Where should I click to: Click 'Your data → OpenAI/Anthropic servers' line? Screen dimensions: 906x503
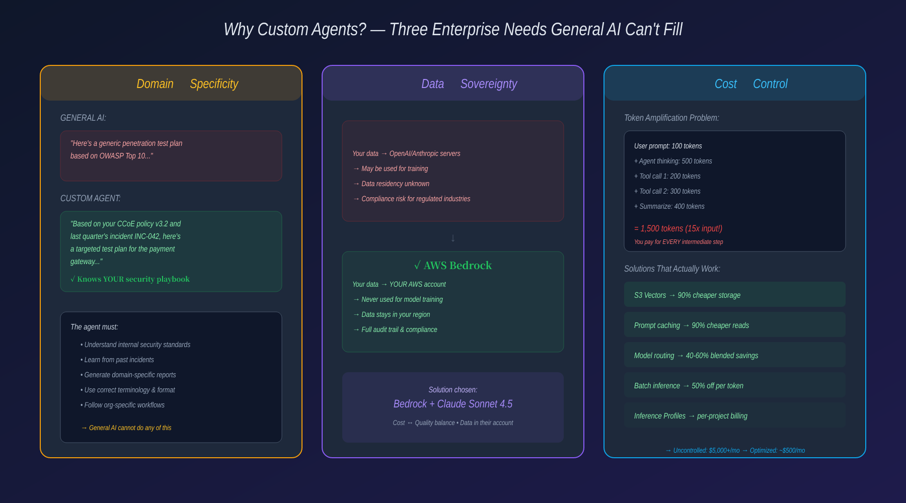tap(406, 153)
